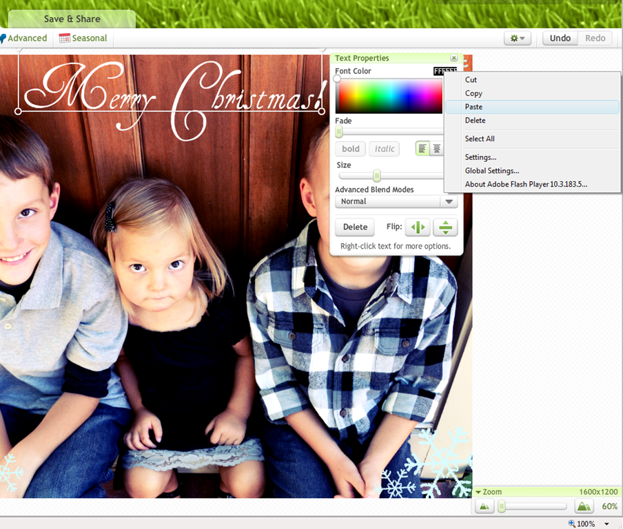Click the zoom in large mountain icon

[x=584, y=506]
